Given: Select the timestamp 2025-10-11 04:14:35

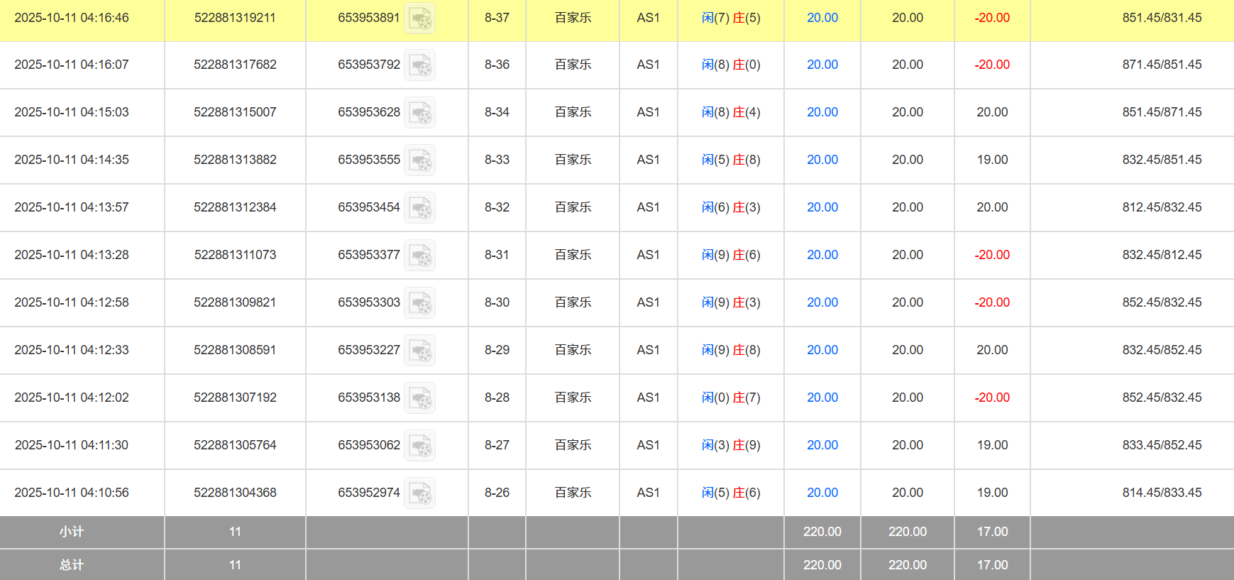Looking at the screenshot, I should click(x=72, y=160).
